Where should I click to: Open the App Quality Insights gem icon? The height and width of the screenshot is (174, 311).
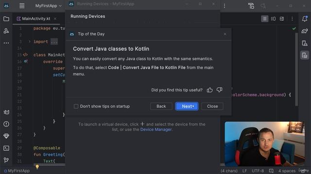6,136
